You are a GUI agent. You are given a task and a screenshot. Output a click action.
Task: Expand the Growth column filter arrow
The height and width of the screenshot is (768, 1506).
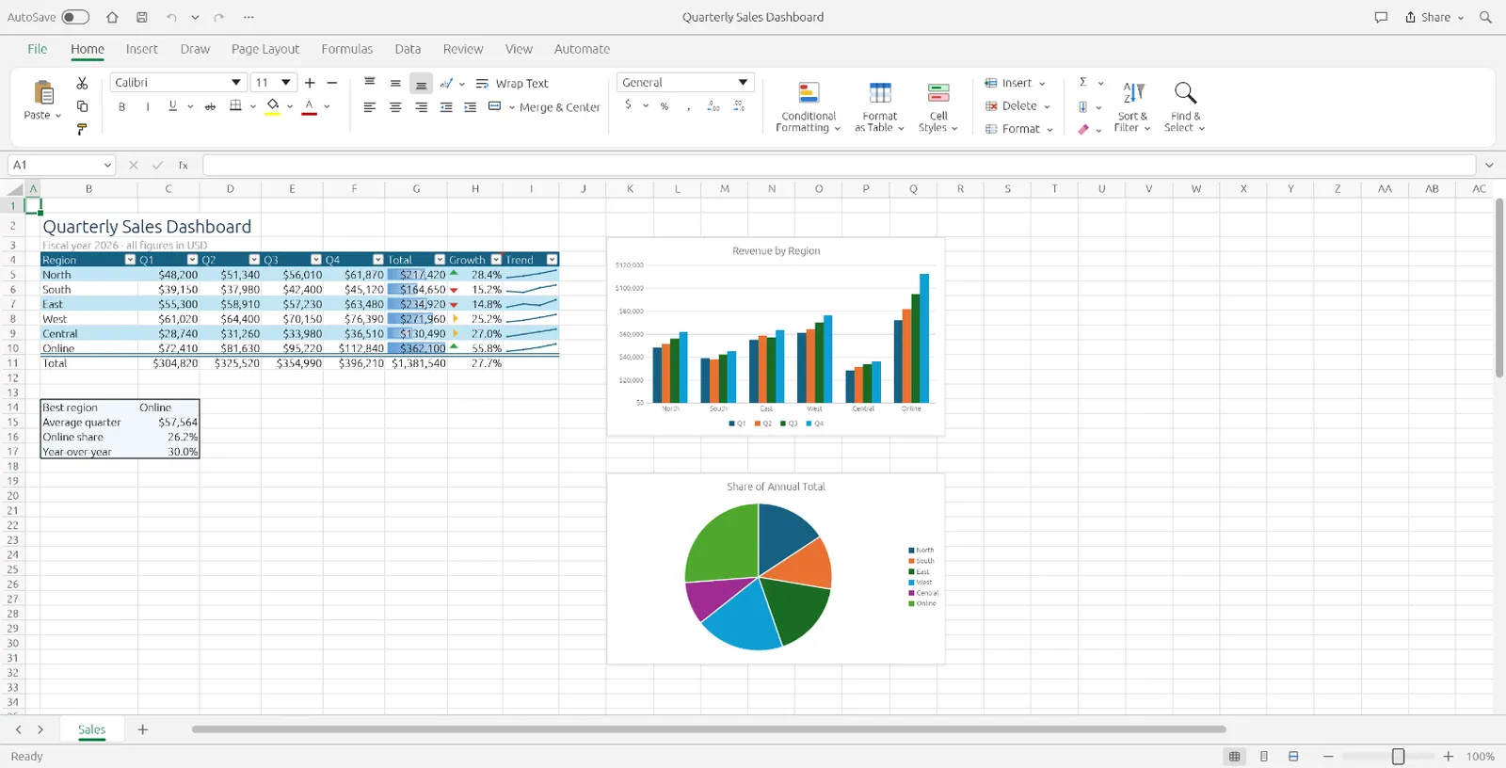pos(496,260)
